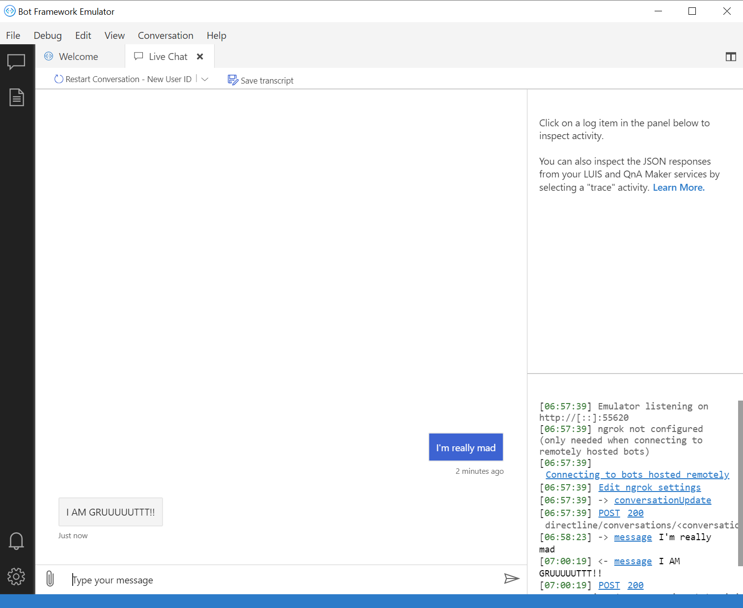This screenshot has width=743, height=608.
Task: Open Connecting to bots hosted remotely link
Action: click(x=637, y=475)
